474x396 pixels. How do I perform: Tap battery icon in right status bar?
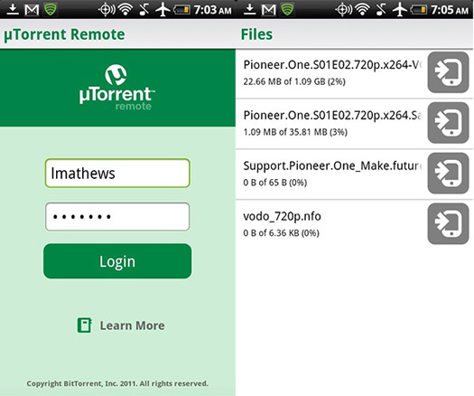point(418,10)
